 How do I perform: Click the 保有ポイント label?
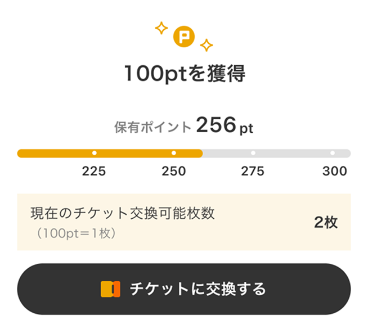[152, 127]
